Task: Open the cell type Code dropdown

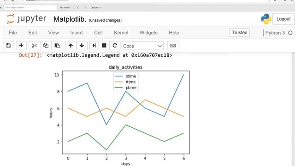Action: pos(142,46)
